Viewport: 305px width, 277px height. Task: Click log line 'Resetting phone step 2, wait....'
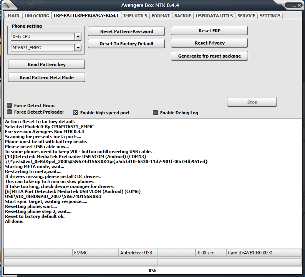point(38,211)
